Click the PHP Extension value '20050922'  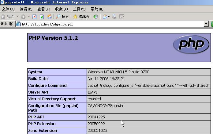click(96, 124)
